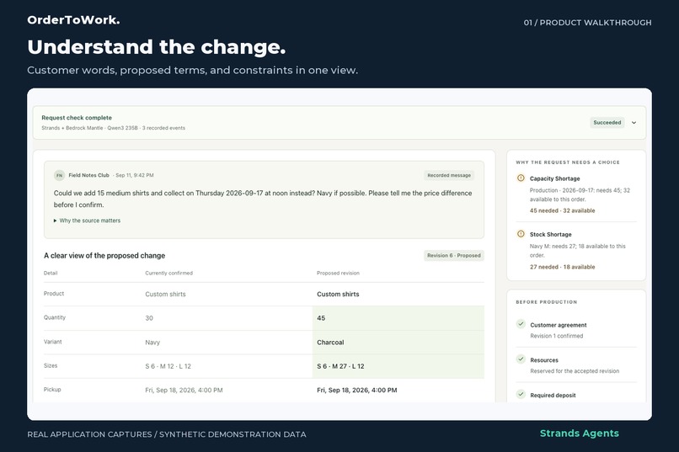Viewport: 679px width, 452px height.
Task: Click the Stock Shortage warning icon
Action: [521, 234]
